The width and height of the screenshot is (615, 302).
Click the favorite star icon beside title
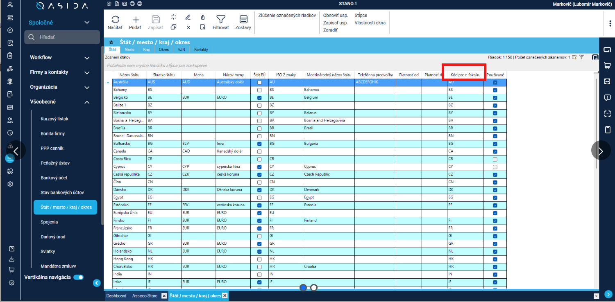coord(111,42)
